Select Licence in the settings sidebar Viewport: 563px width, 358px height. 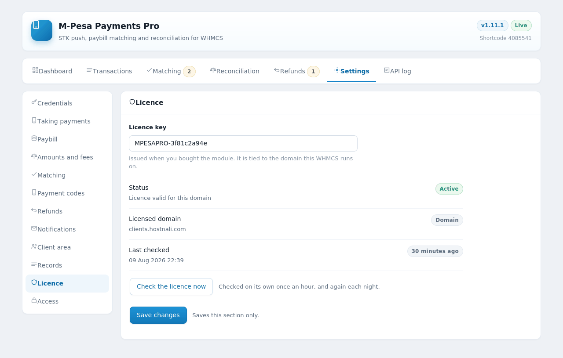pos(67,283)
